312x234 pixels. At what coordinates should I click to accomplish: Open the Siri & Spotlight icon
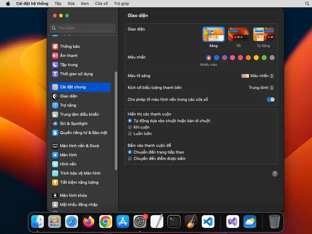[x=55, y=124]
